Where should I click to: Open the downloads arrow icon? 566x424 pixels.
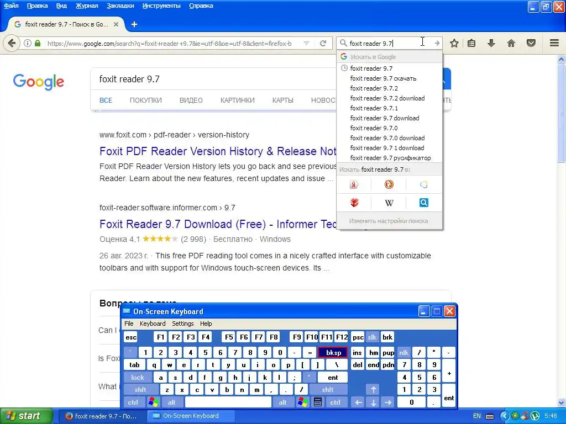tap(491, 43)
